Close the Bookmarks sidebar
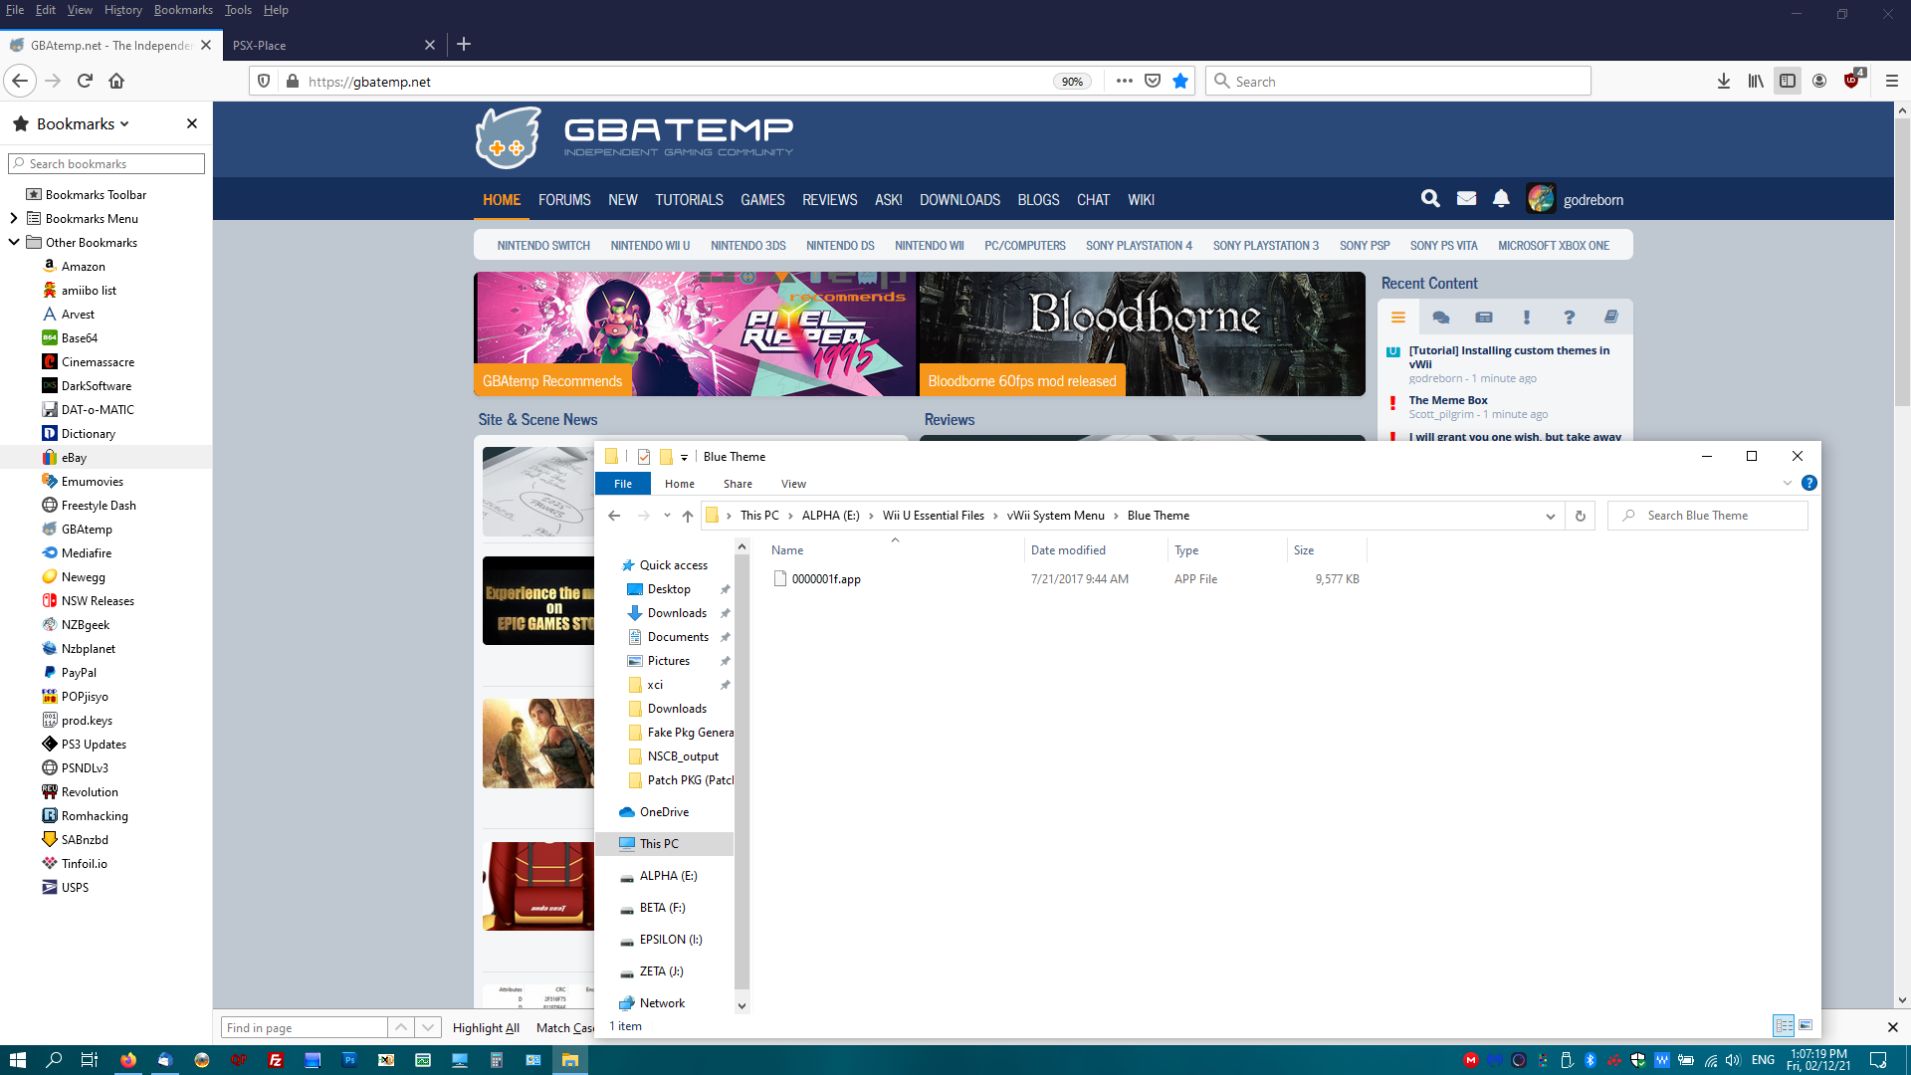This screenshot has width=1911, height=1075. (x=192, y=123)
